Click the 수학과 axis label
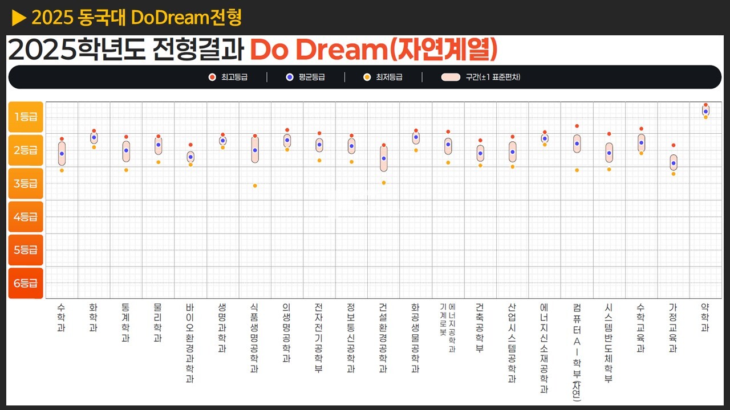The width and height of the screenshot is (730, 410). click(61, 317)
